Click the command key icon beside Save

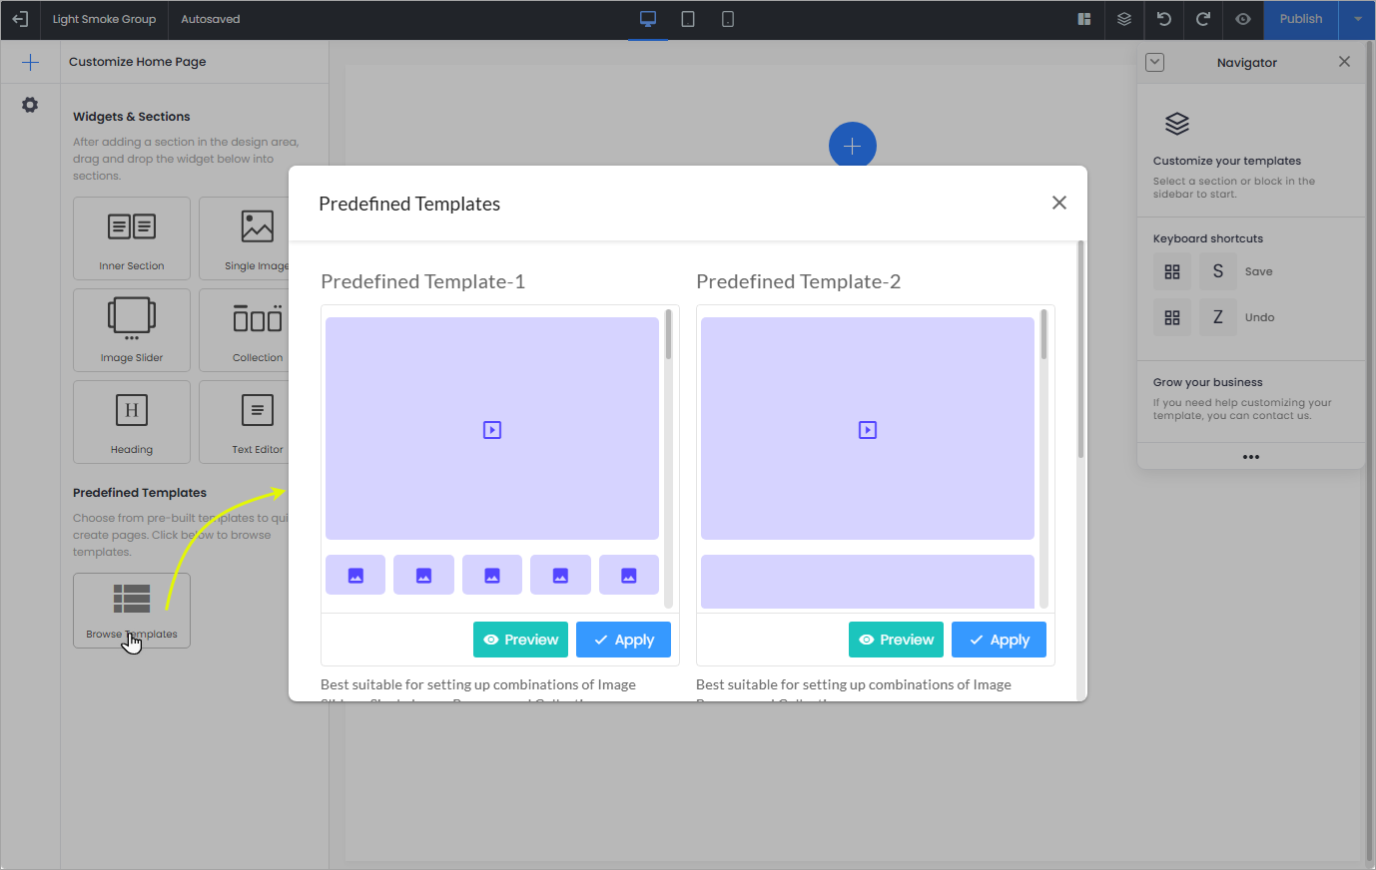pyautogui.click(x=1172, y=271)
